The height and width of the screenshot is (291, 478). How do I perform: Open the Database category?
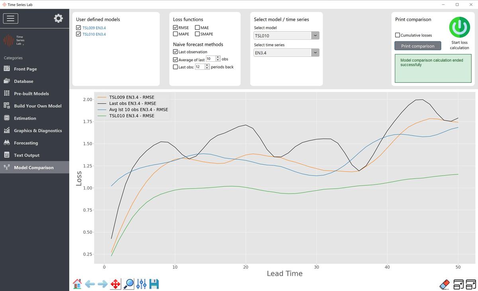coord(24,81)
